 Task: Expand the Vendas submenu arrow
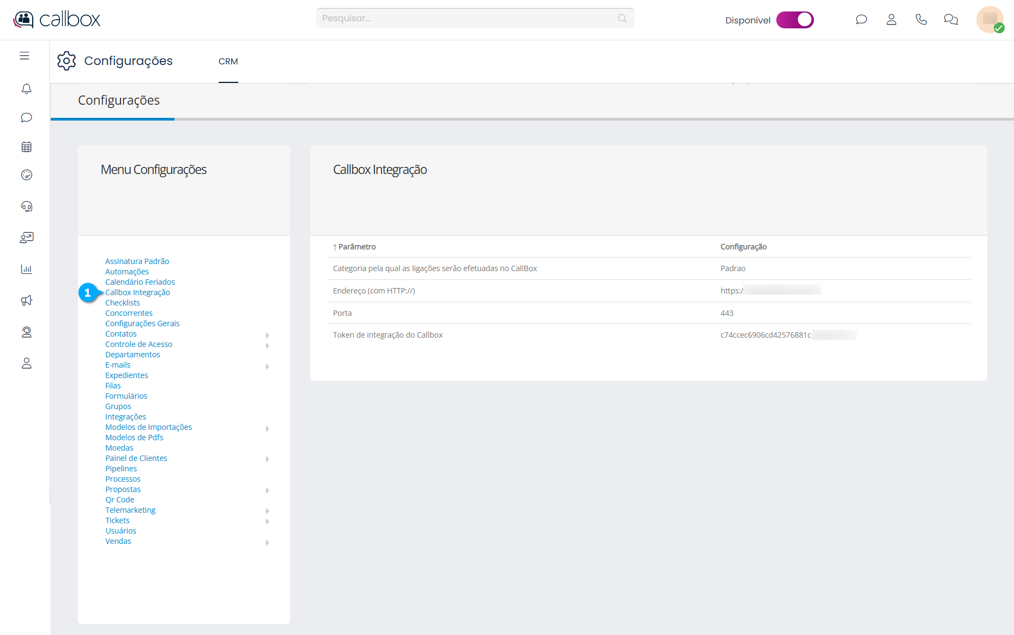coord(267,542)
